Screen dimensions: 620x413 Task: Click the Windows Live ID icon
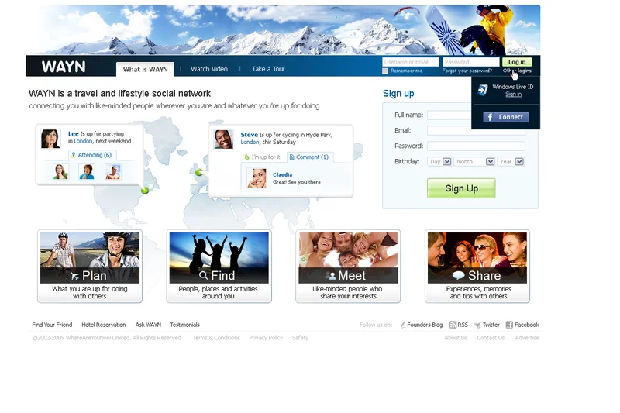(483, 90)
